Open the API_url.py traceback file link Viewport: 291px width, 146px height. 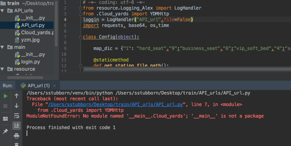click(x=115, y=105)
